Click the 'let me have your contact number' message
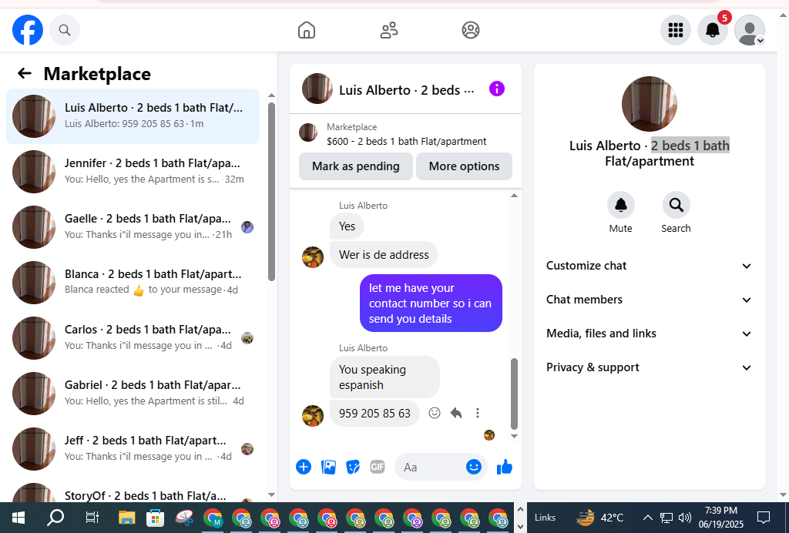This screenshot has height=533, width=789. (x=431, y=303)
